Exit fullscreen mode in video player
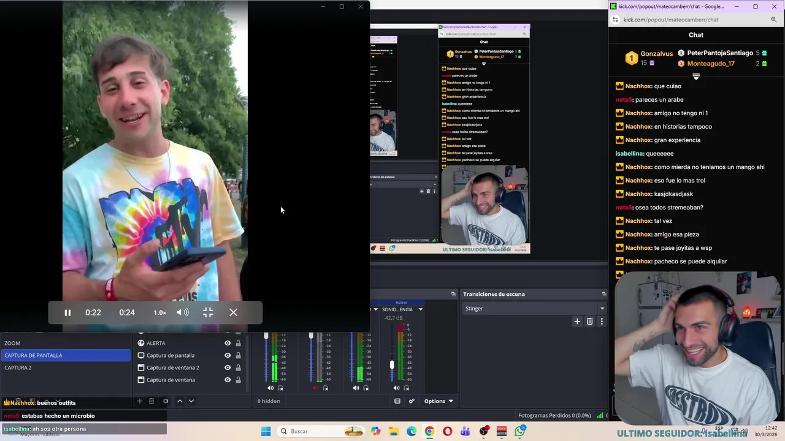 pyautogui.click(x=208, y=312)
